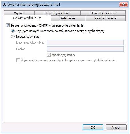Click the 'Serwer wychodzący (SMTP) wymaga uwierzytelniania' label

47,25
